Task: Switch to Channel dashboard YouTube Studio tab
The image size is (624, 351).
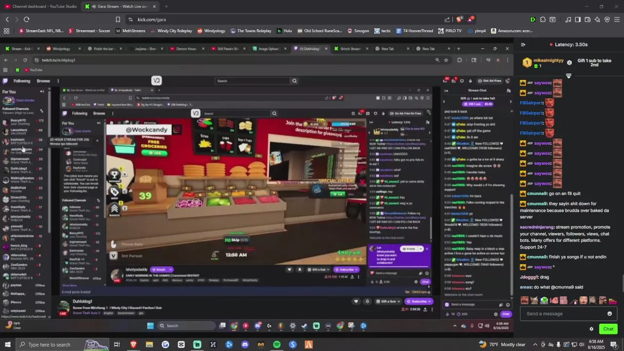Action: [41, 6]
